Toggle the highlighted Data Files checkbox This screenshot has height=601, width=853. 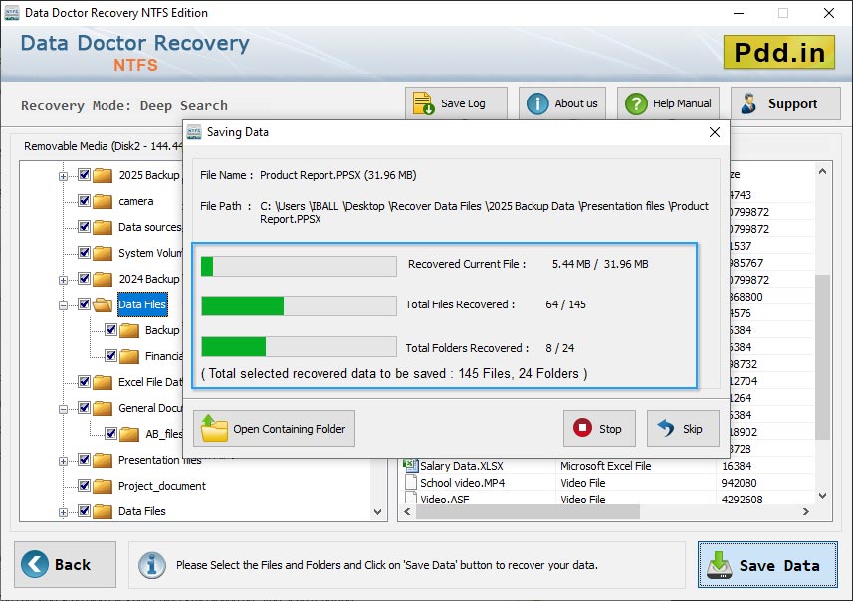tap(84, 304)
